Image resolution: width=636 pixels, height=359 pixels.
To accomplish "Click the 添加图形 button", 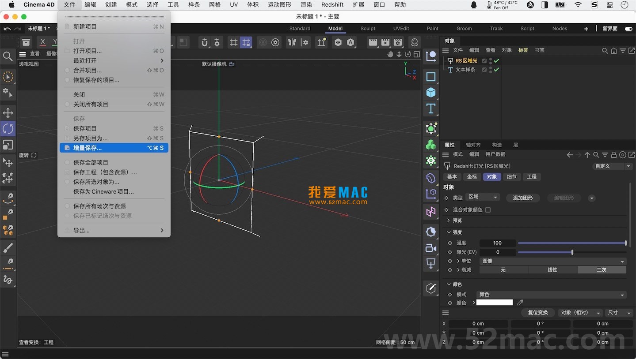I will (523, 198).
